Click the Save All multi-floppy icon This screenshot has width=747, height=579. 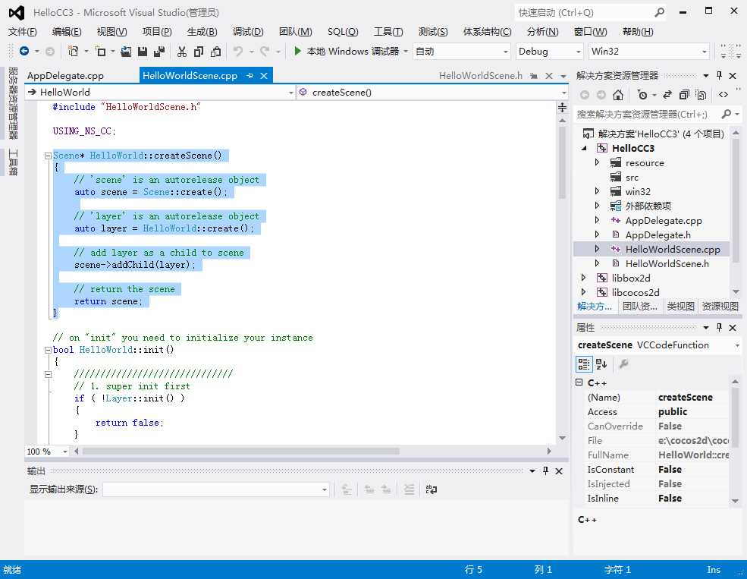tap(159, 51)
